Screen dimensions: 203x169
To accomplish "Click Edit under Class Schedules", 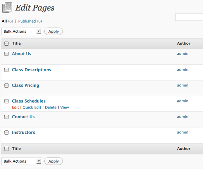I will (x=16, y=107).
